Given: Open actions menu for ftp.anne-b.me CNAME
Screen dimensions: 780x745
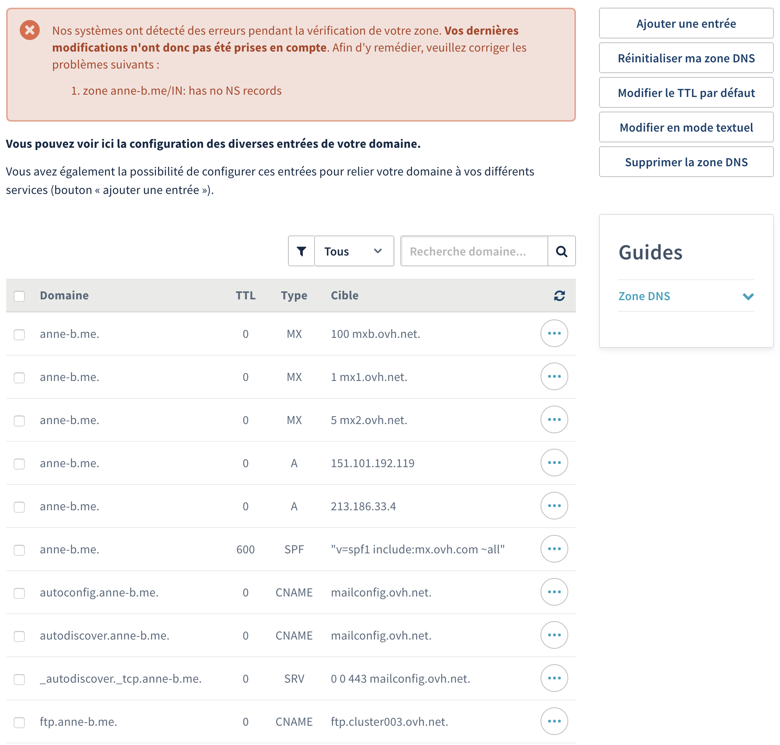Looking at the screenshot, I should coord(554,721).
